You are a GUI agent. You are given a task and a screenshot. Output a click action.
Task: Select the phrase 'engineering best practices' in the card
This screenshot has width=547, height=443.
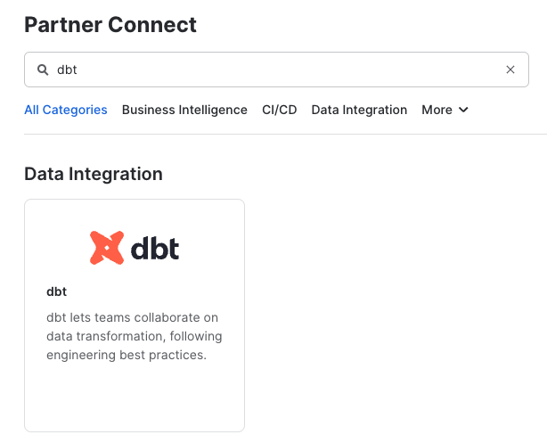[x=127, y=355]
